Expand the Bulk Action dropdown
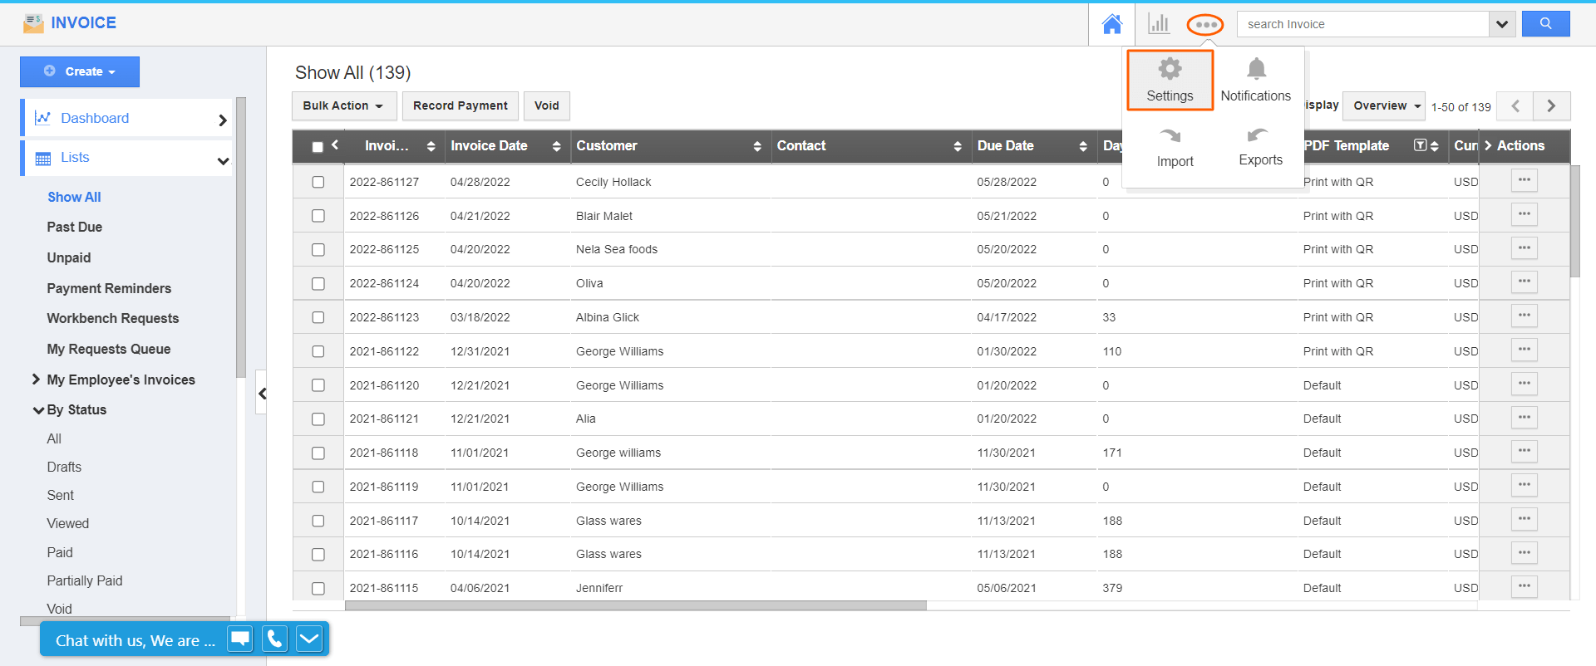 pyautogui.click(x=342, y=105)
